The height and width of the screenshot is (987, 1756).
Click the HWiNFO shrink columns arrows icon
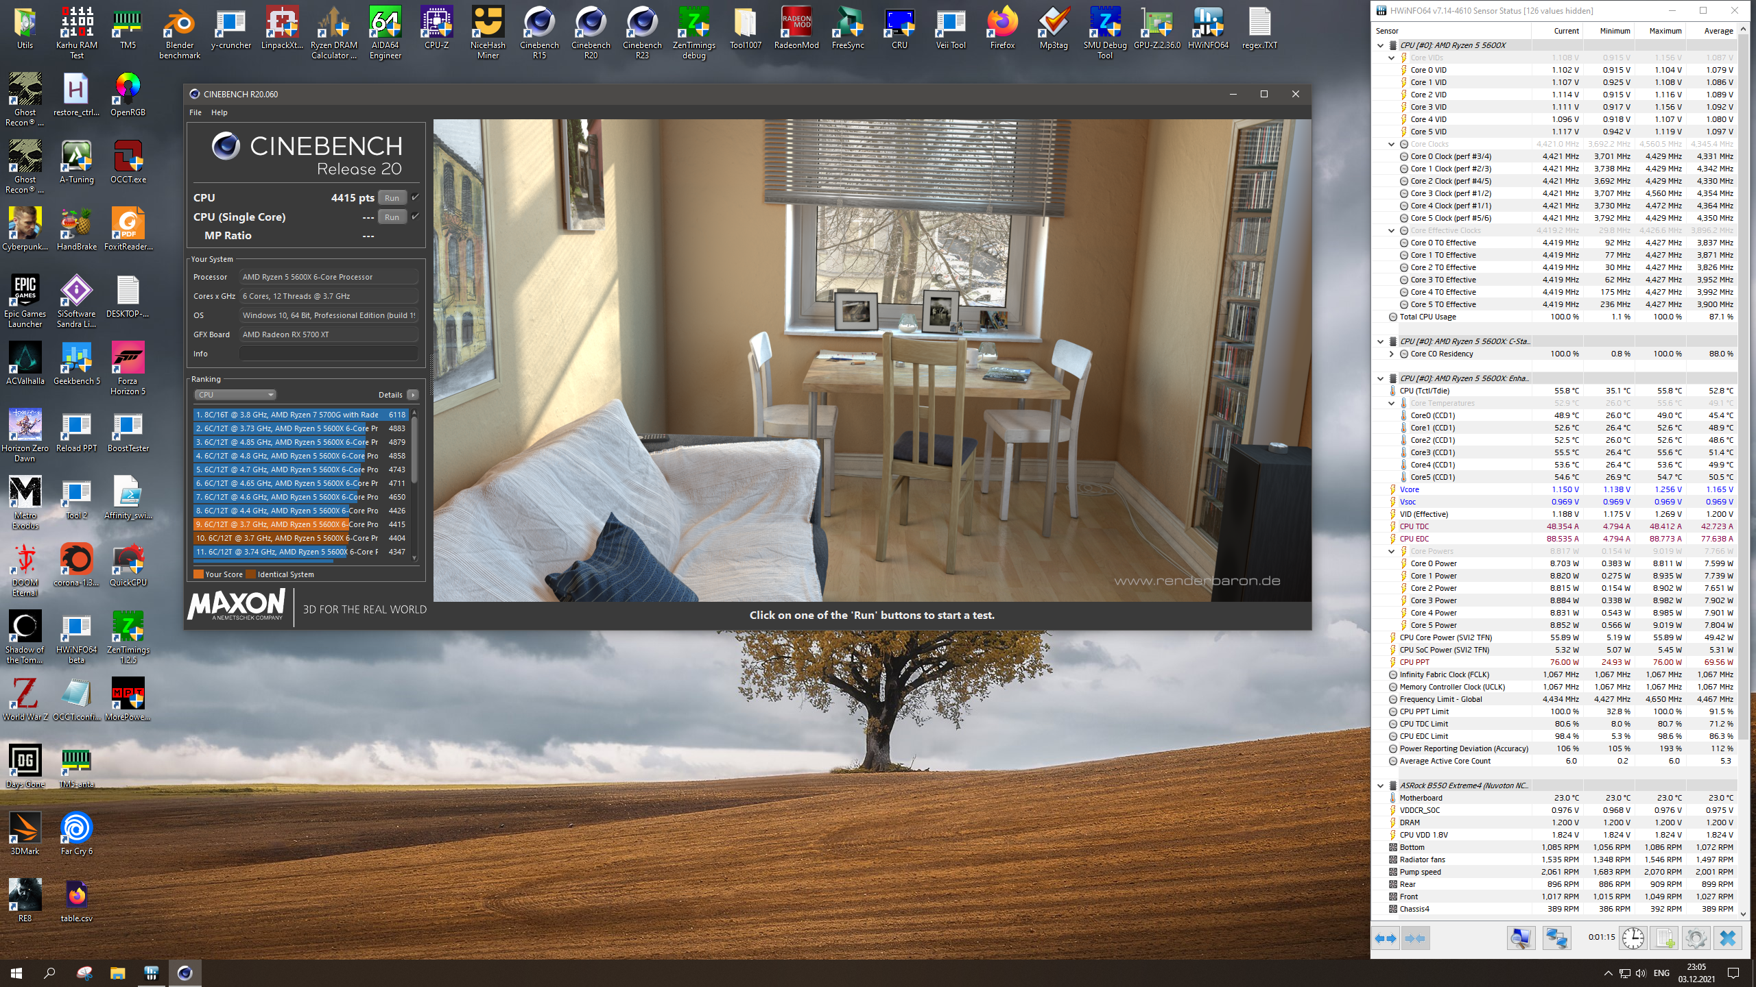click(1415, 938)
